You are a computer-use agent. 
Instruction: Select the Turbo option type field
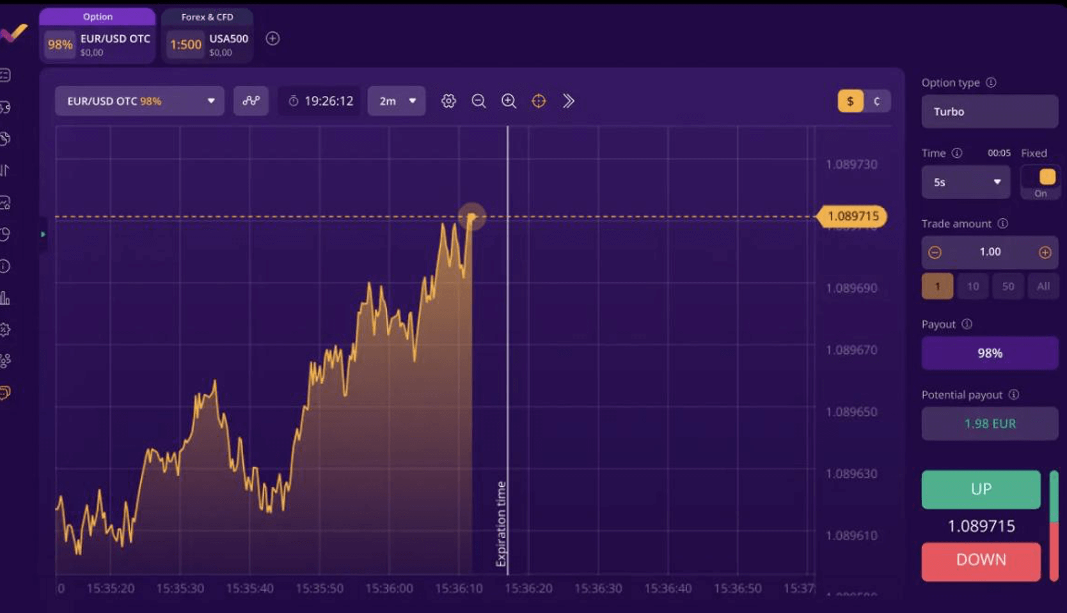[989, 112]
